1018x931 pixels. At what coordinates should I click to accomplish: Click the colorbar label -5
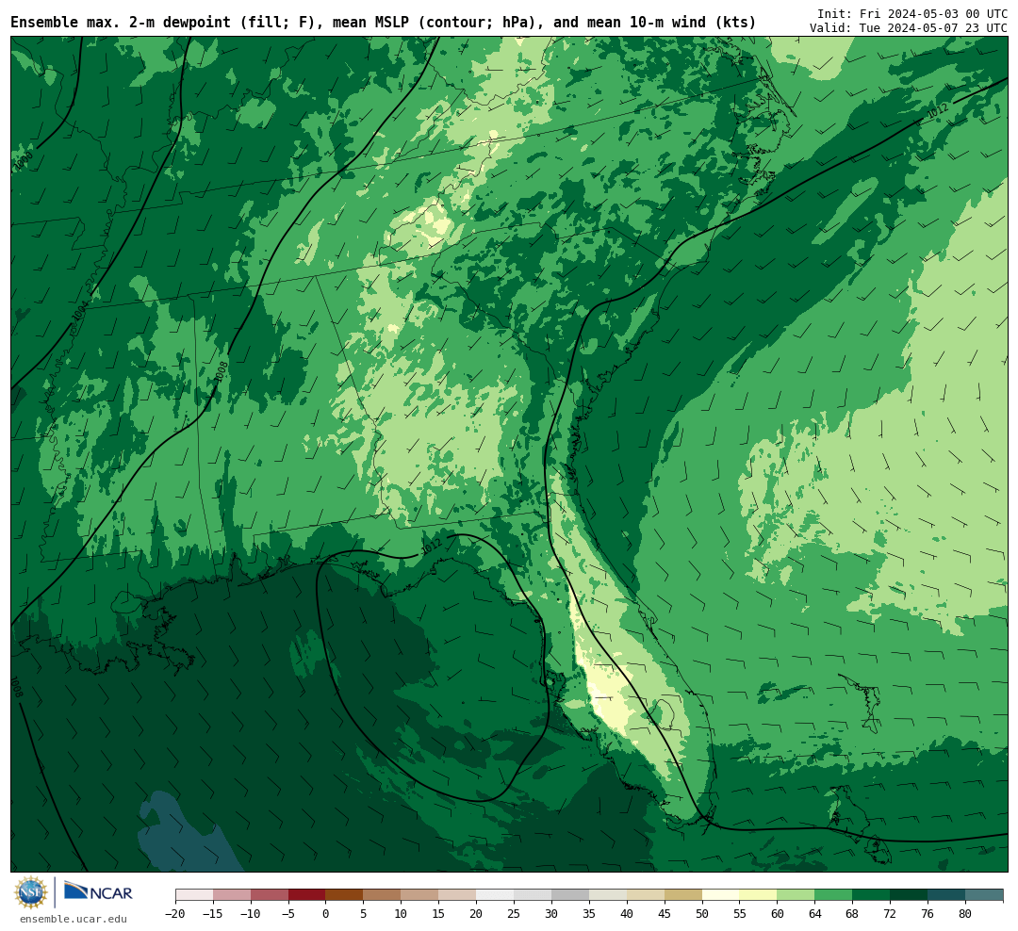(287, 913)
